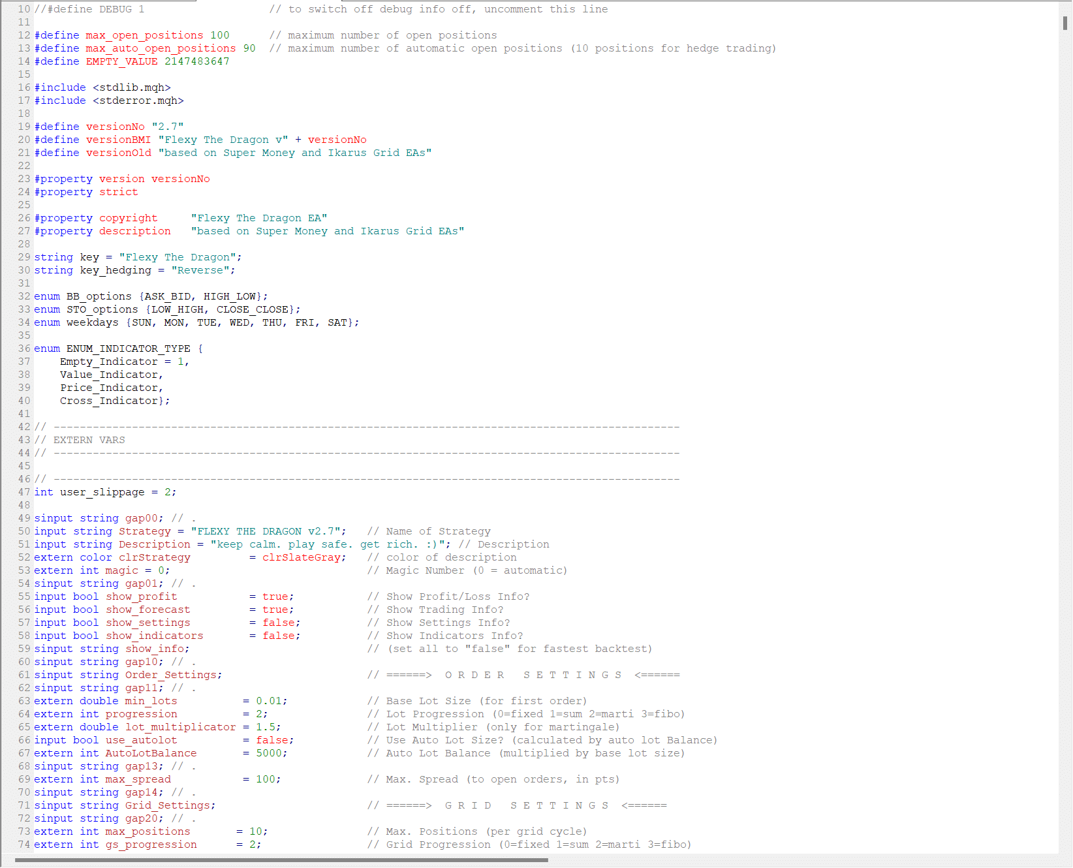
Task: Click line number 36 in the gutter
Action: click(x=24, y=349)
